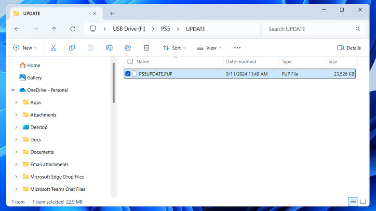The height and width of the screenshot is (211, 376).
Task: Click the Cut scissors icon
Action: [x=54, y=48]
